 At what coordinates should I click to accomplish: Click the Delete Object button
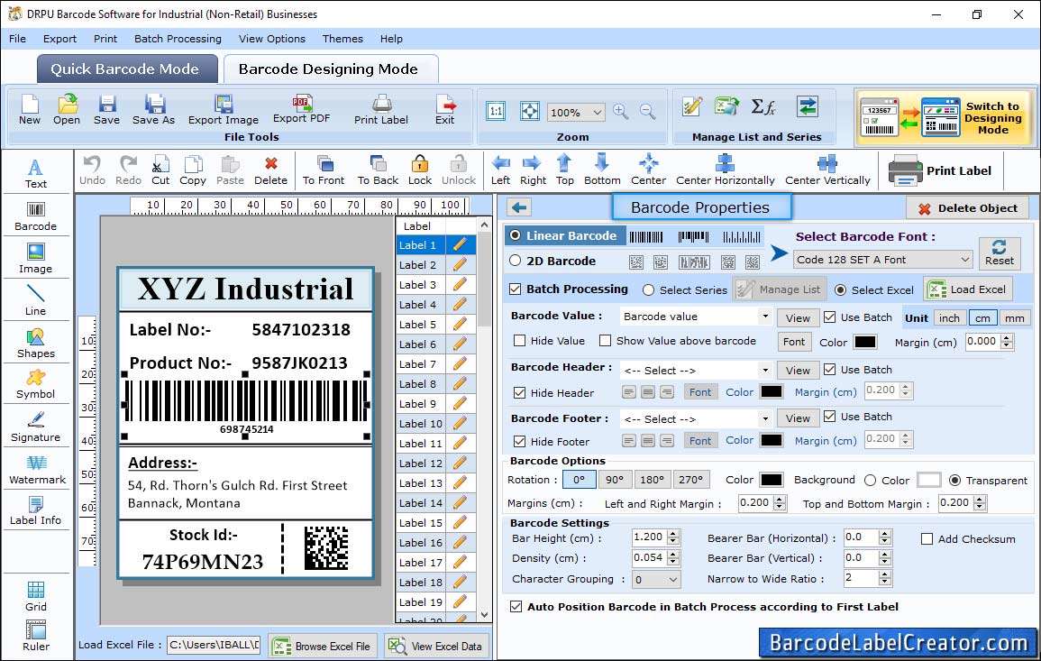click(967, 208)
